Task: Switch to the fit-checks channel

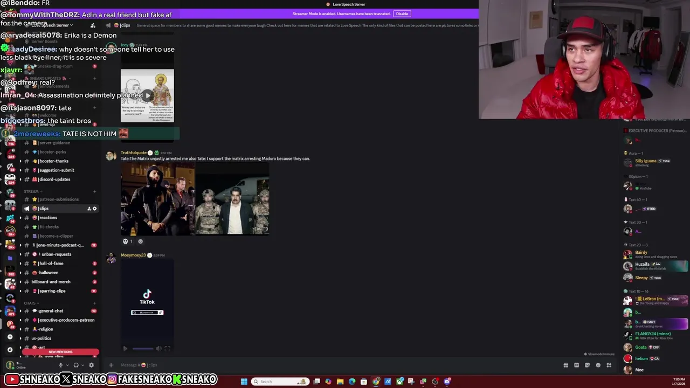Action: 59,227
